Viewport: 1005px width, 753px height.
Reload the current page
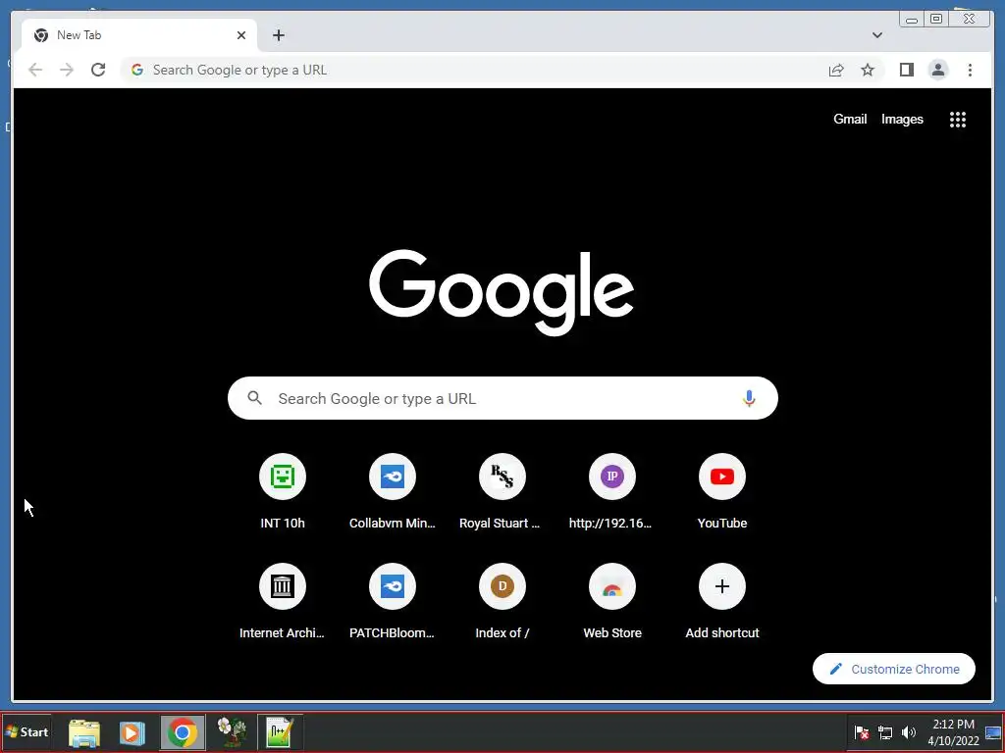(98, 70)
